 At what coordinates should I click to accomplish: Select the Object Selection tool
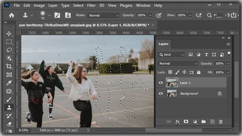9,58
